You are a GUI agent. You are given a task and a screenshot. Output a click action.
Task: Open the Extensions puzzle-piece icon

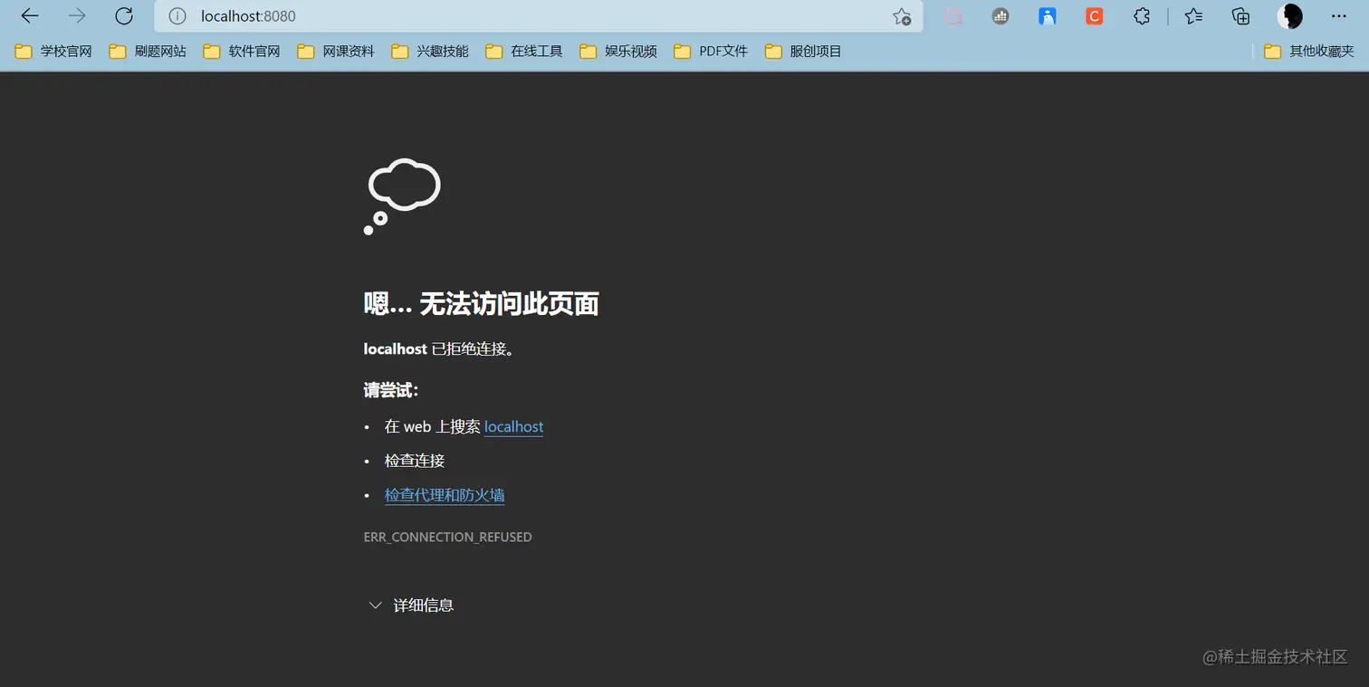click(x=1141, y=15)
